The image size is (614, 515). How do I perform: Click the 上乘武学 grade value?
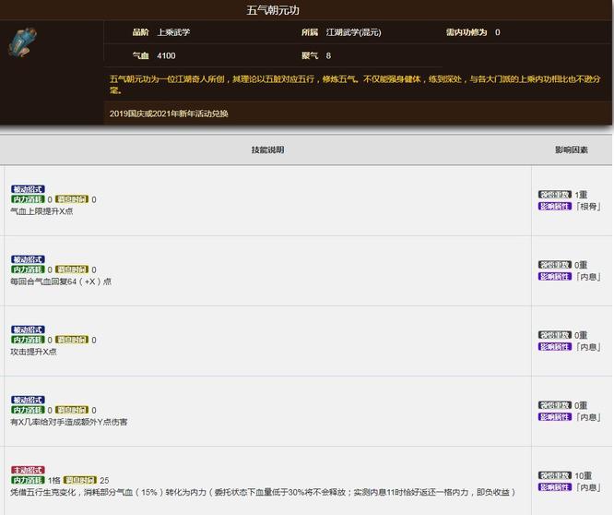173,32
